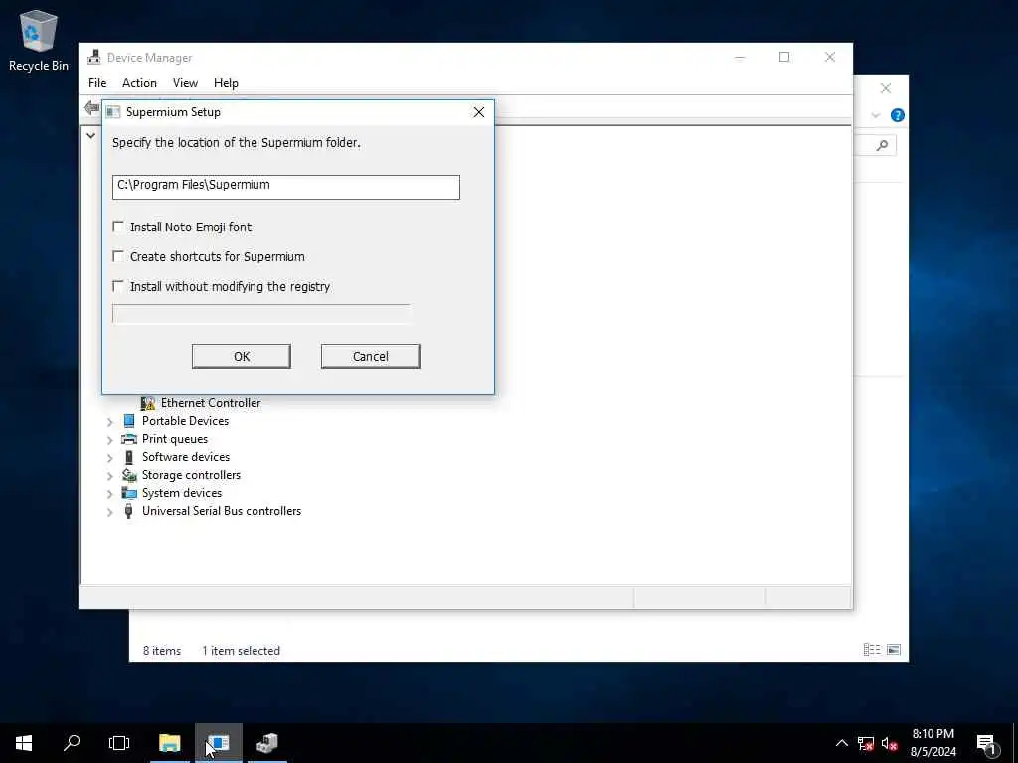Screen dimensions: 1018x763
Task: Click network status tray icon
Action: click(x=866, y=744)
